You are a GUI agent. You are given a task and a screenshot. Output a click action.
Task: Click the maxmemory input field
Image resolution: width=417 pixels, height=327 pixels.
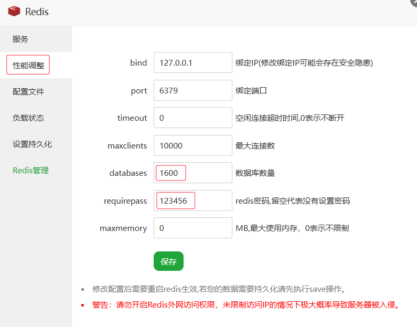click(x=193, y=228)
